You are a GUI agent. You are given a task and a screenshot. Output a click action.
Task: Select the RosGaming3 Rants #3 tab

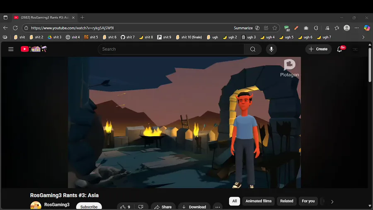(x=44, y=17)
